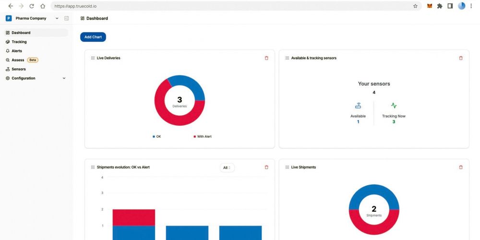Toggle OK legend in Live Deliveries

[x=156, y=136]
